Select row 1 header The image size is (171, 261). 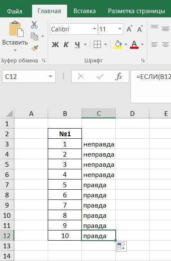coord(7,123)
